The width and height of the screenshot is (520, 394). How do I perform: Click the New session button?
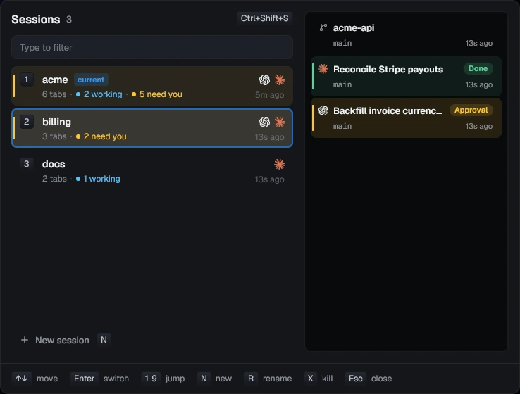(x=55, y=340)
